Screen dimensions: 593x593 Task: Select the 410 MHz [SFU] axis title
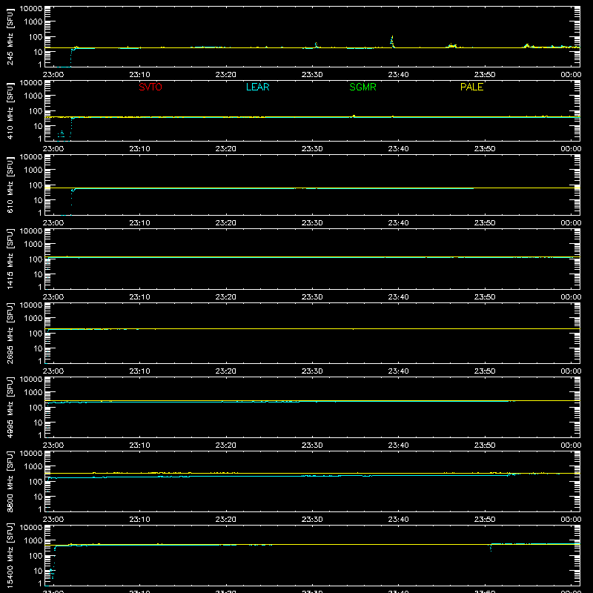pos(10,110)
